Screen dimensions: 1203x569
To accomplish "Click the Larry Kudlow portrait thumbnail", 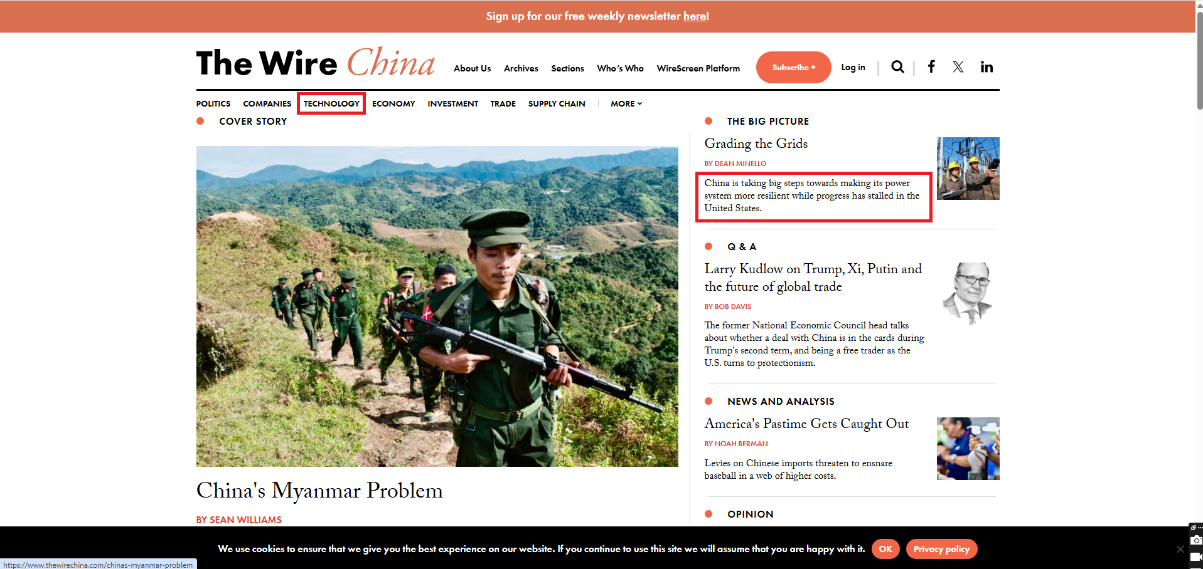I will click(968, 293).
